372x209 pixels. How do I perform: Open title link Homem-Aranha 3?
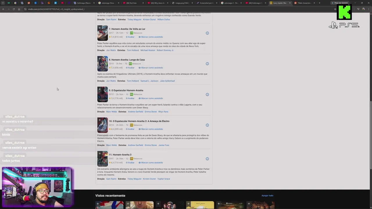120,155
